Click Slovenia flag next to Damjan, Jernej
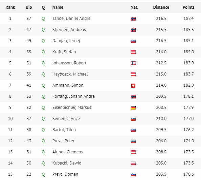Viewport: 201px width, 180px height. pos(133,41)
